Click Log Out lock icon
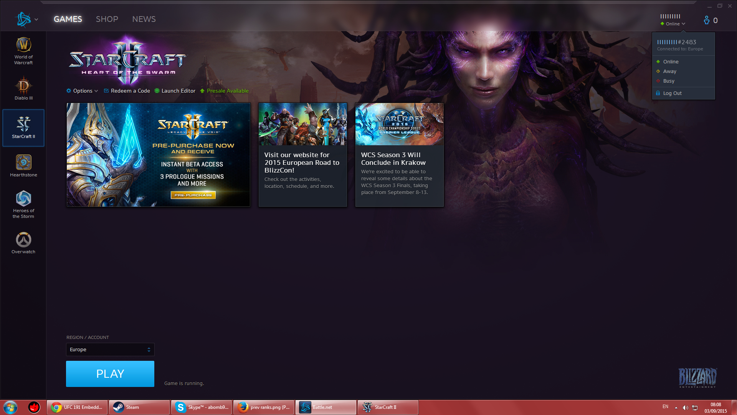737x415 pixels. [x=658, y=93]
